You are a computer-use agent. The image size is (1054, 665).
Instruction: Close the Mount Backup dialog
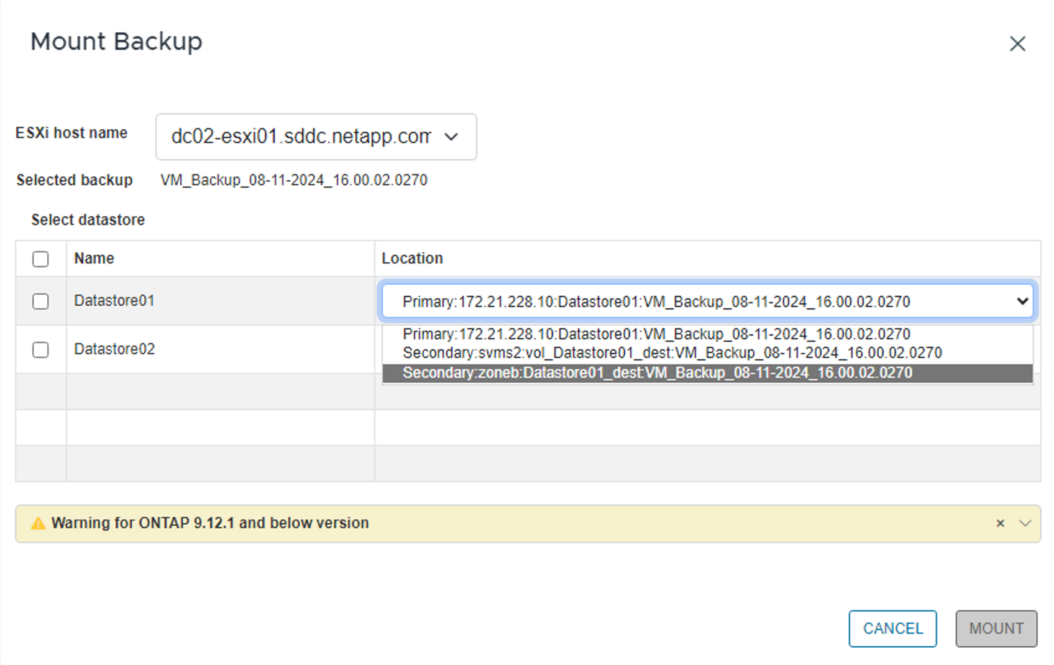[x=1017, y=44]
